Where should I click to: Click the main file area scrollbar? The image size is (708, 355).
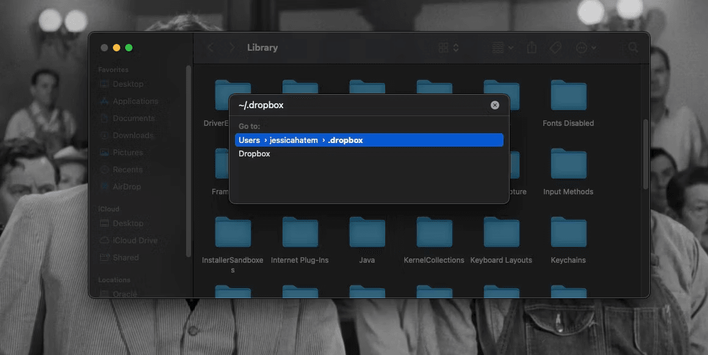[x=646, y=154]
